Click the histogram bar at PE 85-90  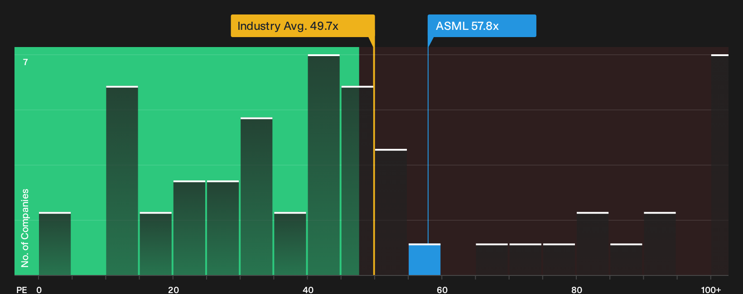tap(626, 260)
